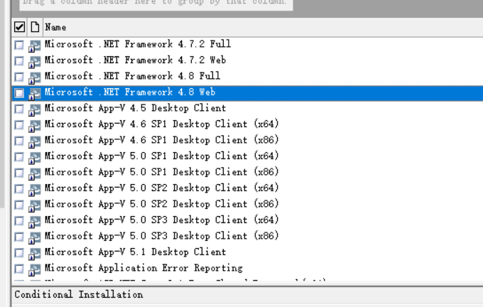The height and width of the screenshot is (307, 483).
Task: Click the icon for App-V 5.1 Desktop Client
Action: (34, 253)
